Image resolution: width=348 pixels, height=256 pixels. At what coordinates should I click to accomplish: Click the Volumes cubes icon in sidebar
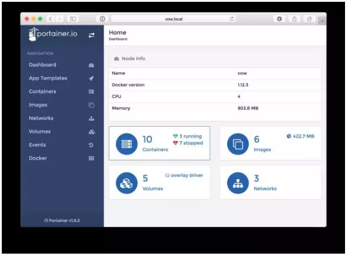[92, 132]
